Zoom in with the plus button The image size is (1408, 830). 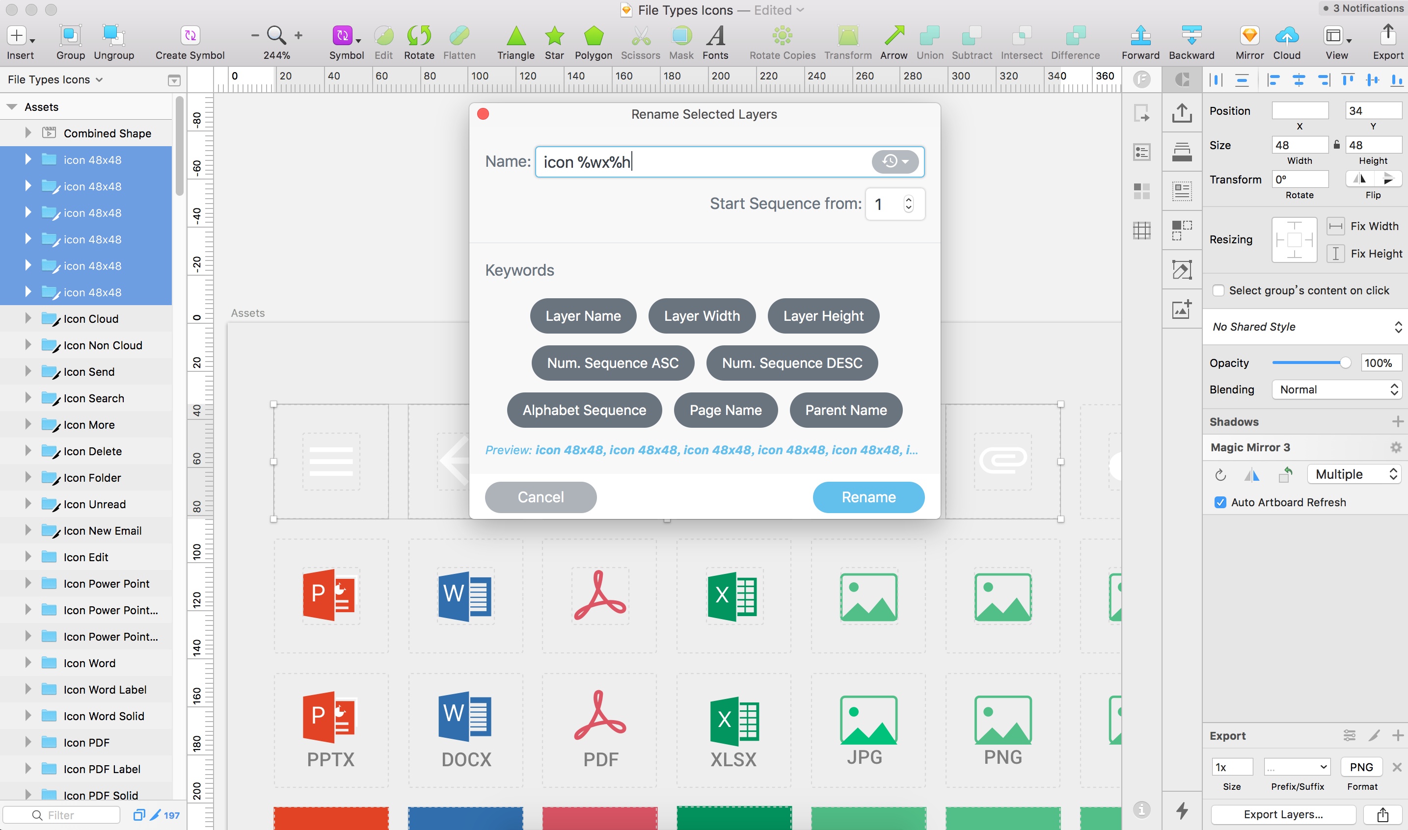tap(298, 35)
